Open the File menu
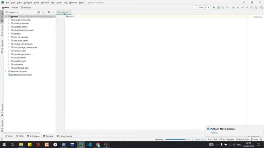The height and width of the screenshot is (148, 264). 7,2
